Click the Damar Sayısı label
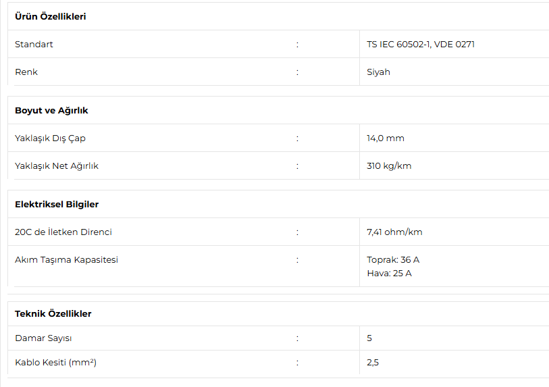The width and height of the screenshot is (549, 387). 43,338
